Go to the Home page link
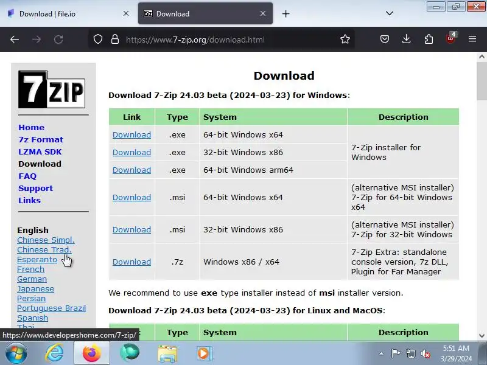This screenshot has width=487, height=365. click(32, 127)
